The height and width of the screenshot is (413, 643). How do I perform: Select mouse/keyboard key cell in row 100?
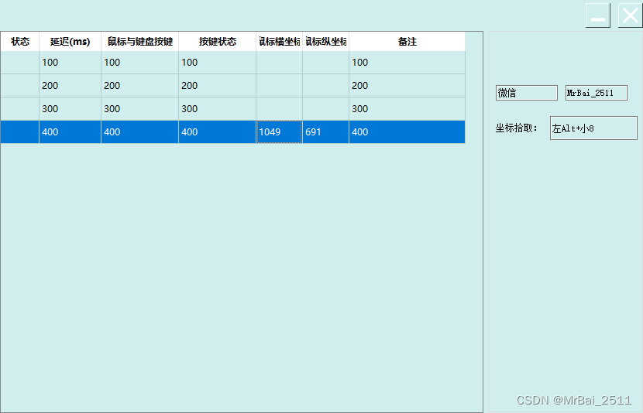(x=140, y=62)
